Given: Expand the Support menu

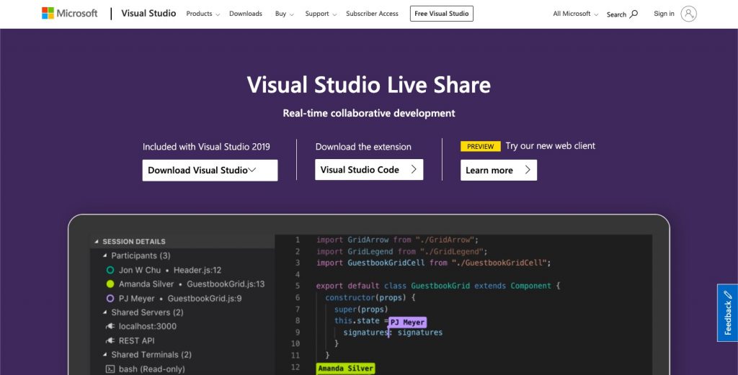Looking at the screenshot, I should point(321,14).
